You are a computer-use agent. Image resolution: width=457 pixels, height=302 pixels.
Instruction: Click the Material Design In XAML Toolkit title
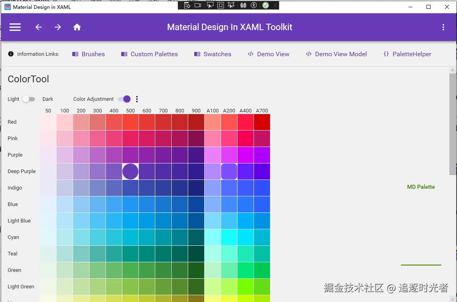point(230,27)
